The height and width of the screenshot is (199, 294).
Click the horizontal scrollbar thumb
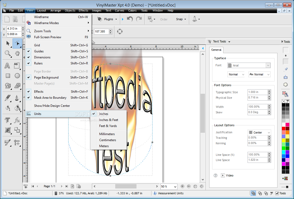pyautogui.click(x=126, y=186)
